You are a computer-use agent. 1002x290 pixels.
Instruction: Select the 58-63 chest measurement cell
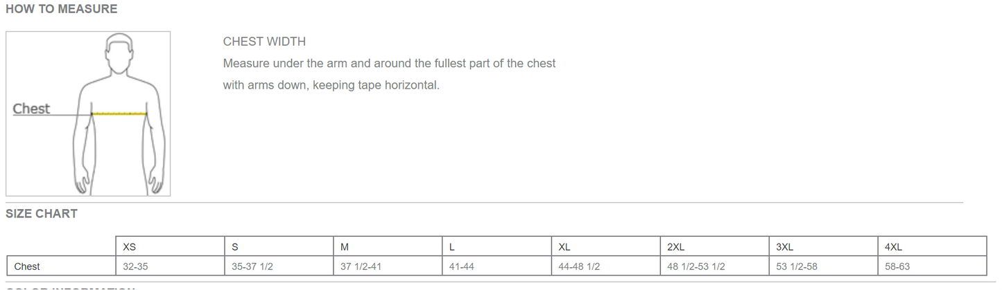click(897, 266)
